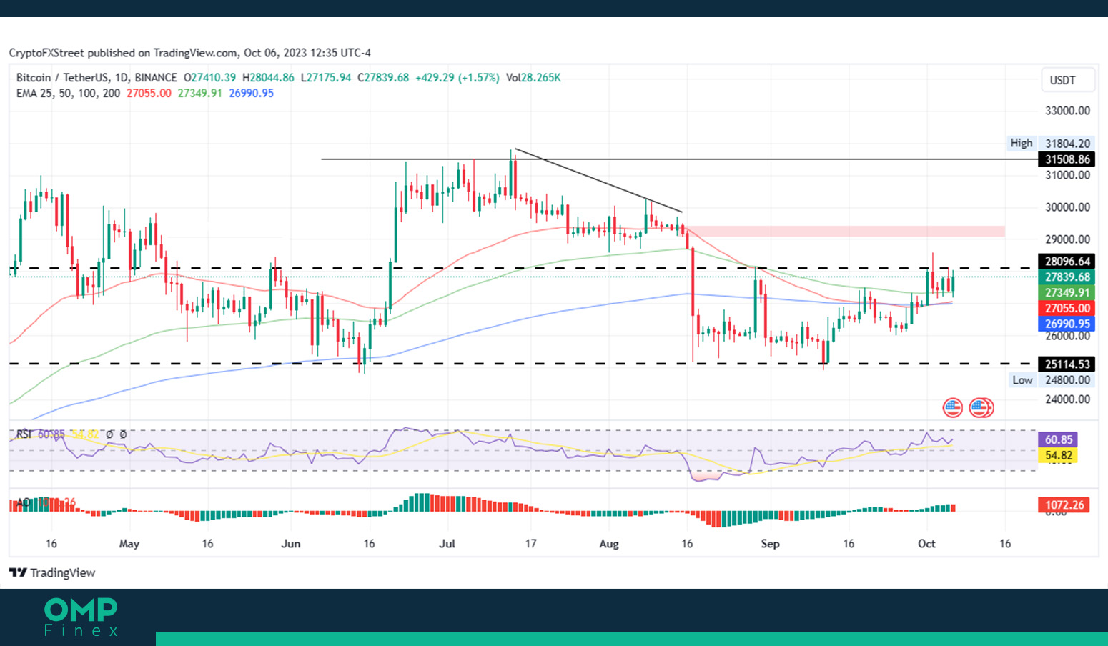Click the high value H28044.86
1108x646 pixels.
click(268, 77)
